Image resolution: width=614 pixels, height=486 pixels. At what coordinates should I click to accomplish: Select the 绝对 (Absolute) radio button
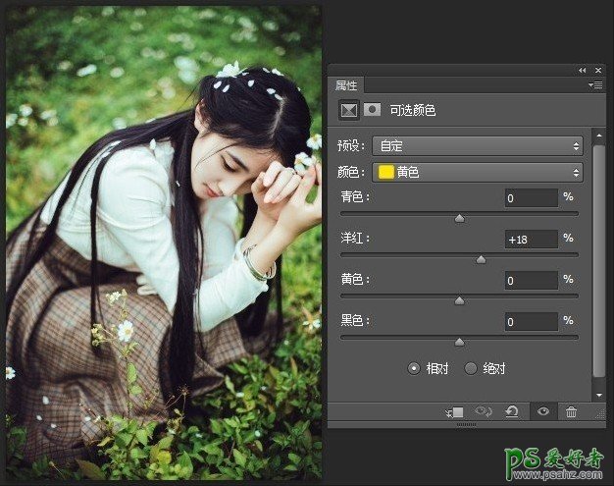click(471, 368)
